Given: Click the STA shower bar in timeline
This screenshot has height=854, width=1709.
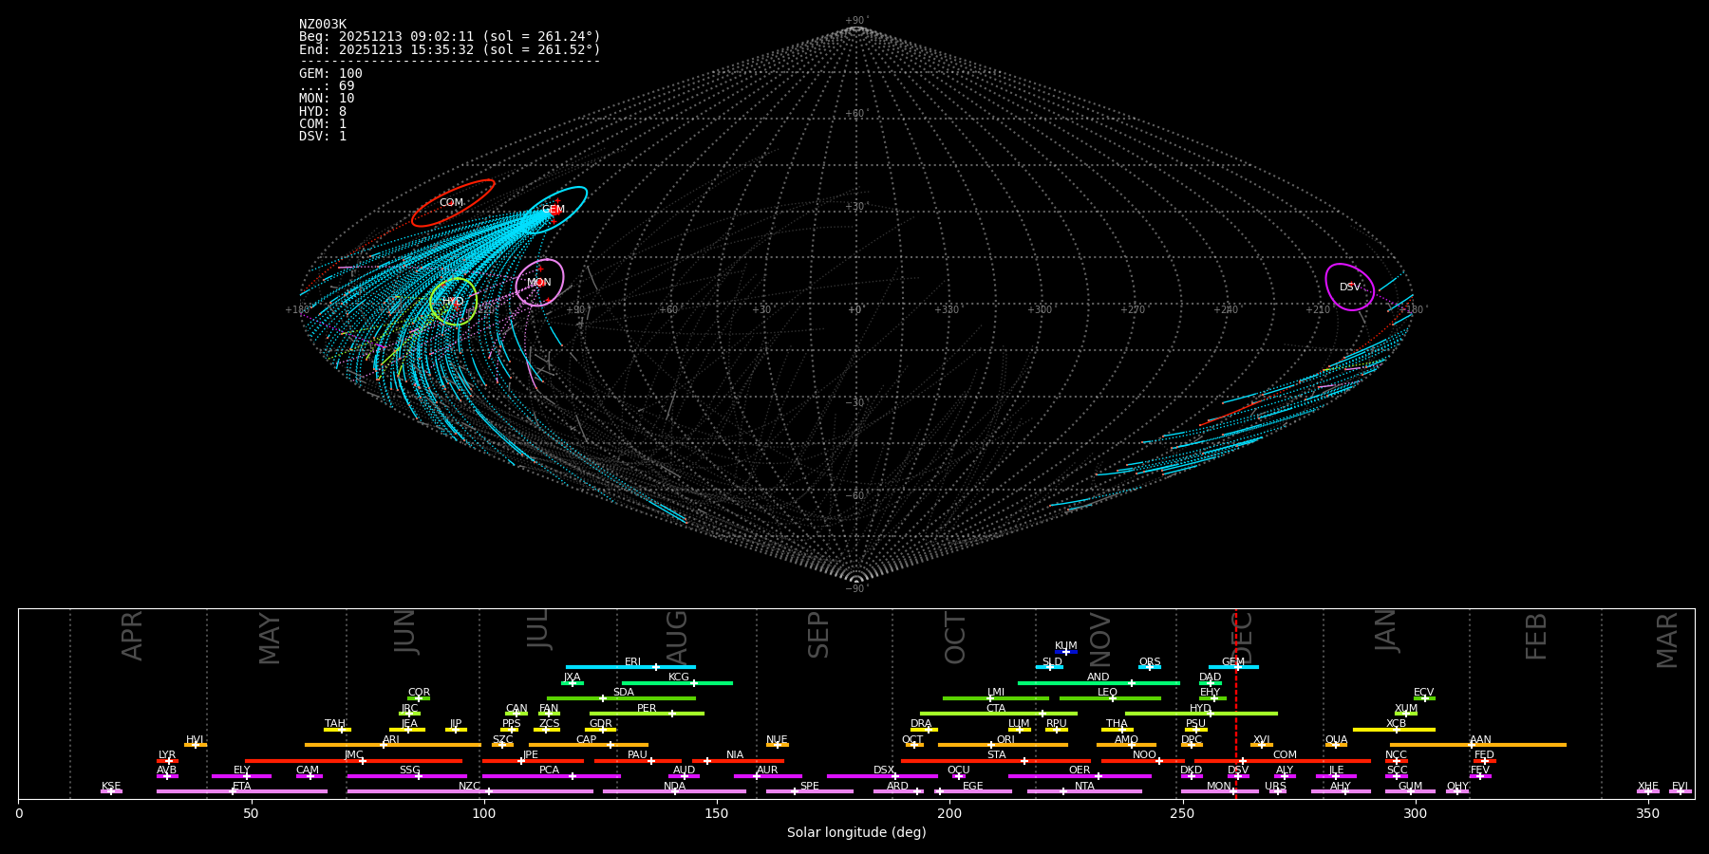Looking at the screenshot, I should pos(996,761).
